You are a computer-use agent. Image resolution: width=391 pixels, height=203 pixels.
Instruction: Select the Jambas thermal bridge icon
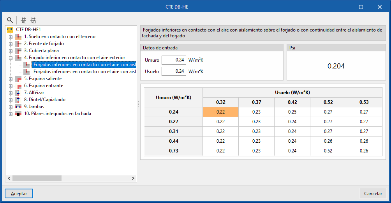click(18, 107)
